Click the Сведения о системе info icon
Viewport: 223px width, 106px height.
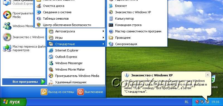pos(39,12)
